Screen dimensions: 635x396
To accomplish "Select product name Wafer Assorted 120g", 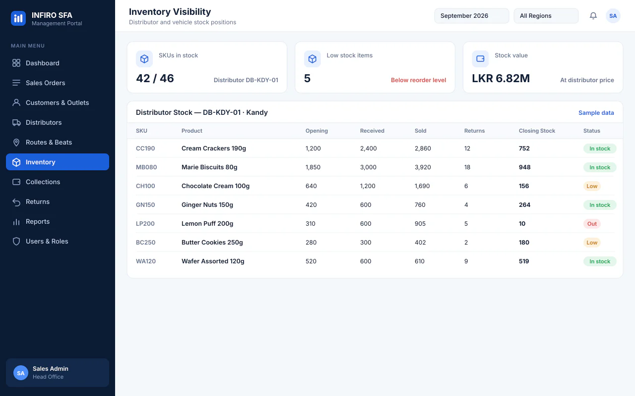I will [x=213, y=261].
